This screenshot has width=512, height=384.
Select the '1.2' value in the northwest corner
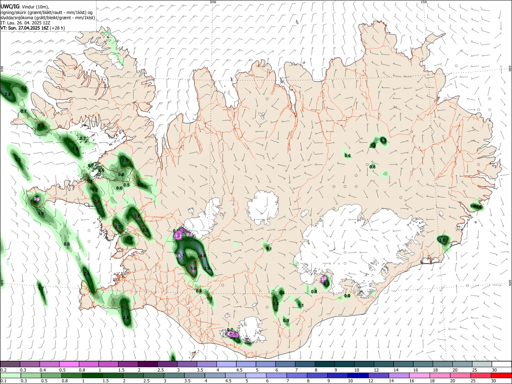click(x=24, y=88)
